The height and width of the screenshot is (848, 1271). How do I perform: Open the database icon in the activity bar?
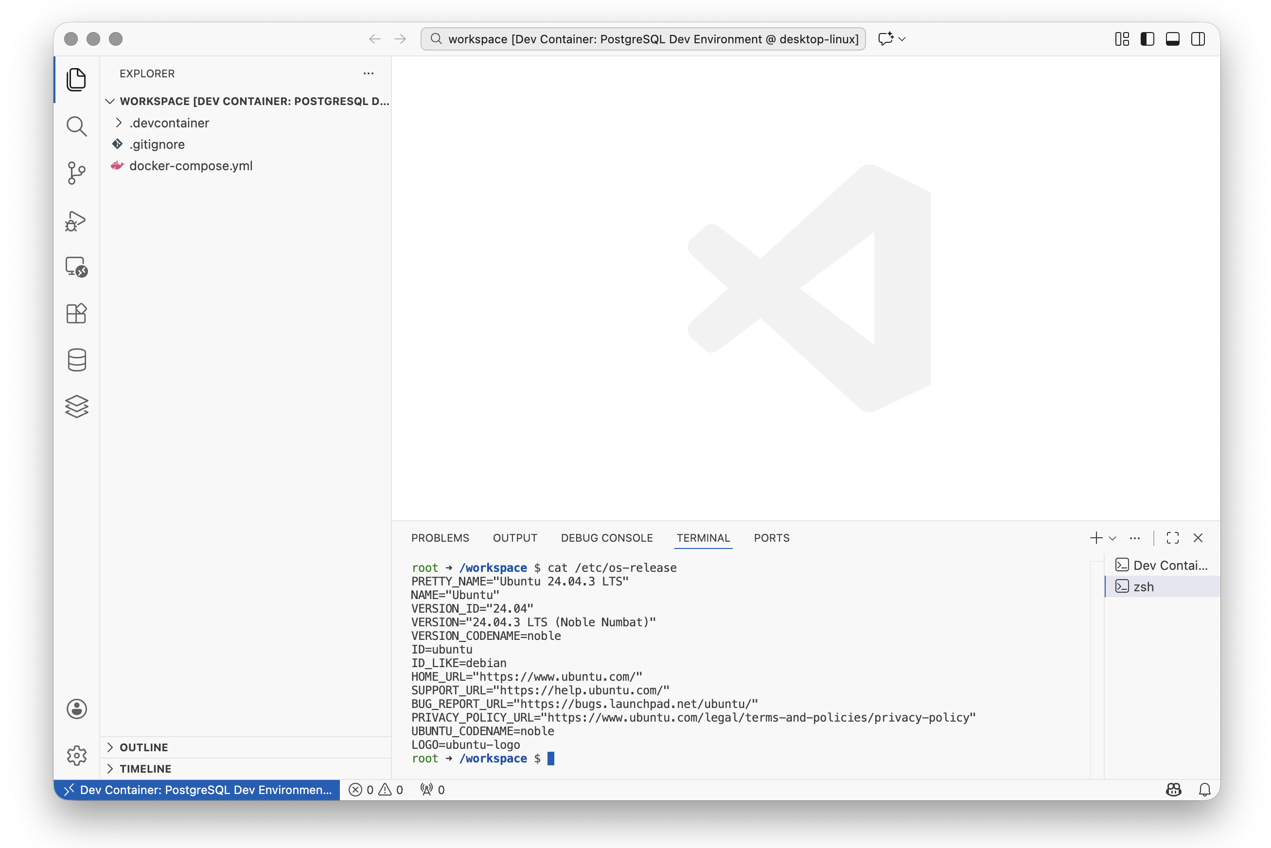click(x=76, y=360)
